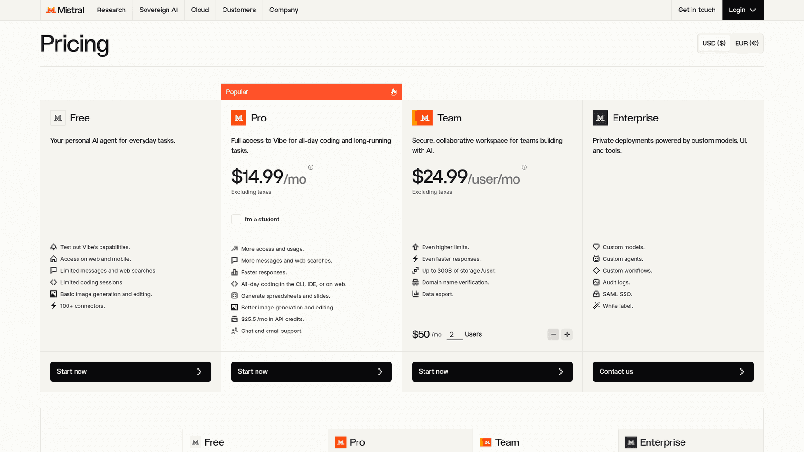The width and height of the screenshot is (804, 452).
Task: Click icon beside Data export
Action: pyautogui.click(x=415, y=294)
